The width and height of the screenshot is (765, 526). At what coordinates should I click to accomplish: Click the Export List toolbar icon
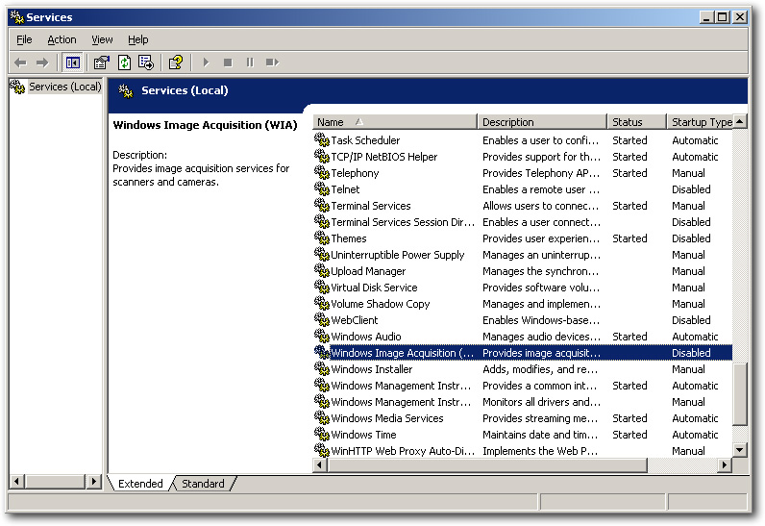(x=146, y=63)
